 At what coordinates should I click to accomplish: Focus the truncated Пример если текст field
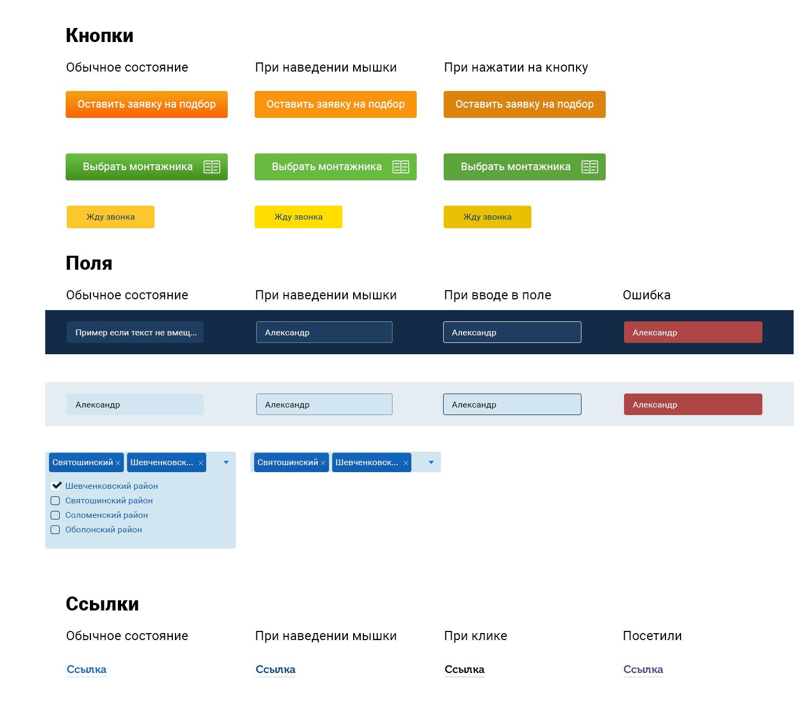point(135,333)
